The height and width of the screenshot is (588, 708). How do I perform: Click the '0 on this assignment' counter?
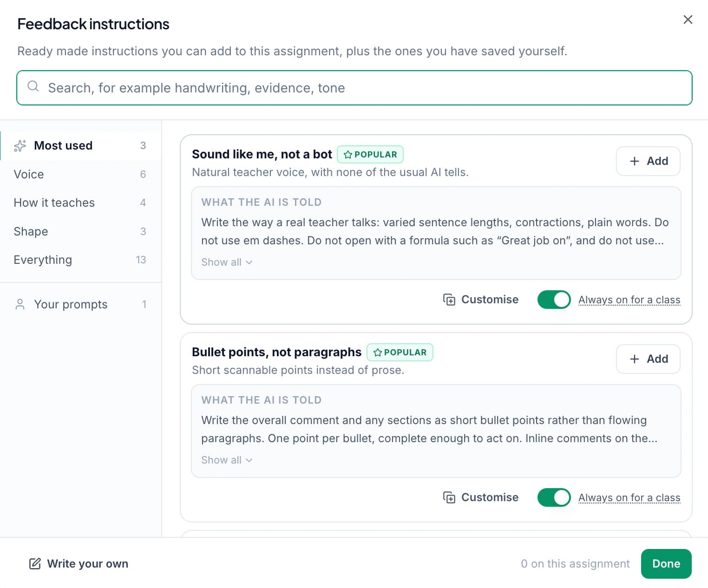pyautogui.click(x=575, y=564)
